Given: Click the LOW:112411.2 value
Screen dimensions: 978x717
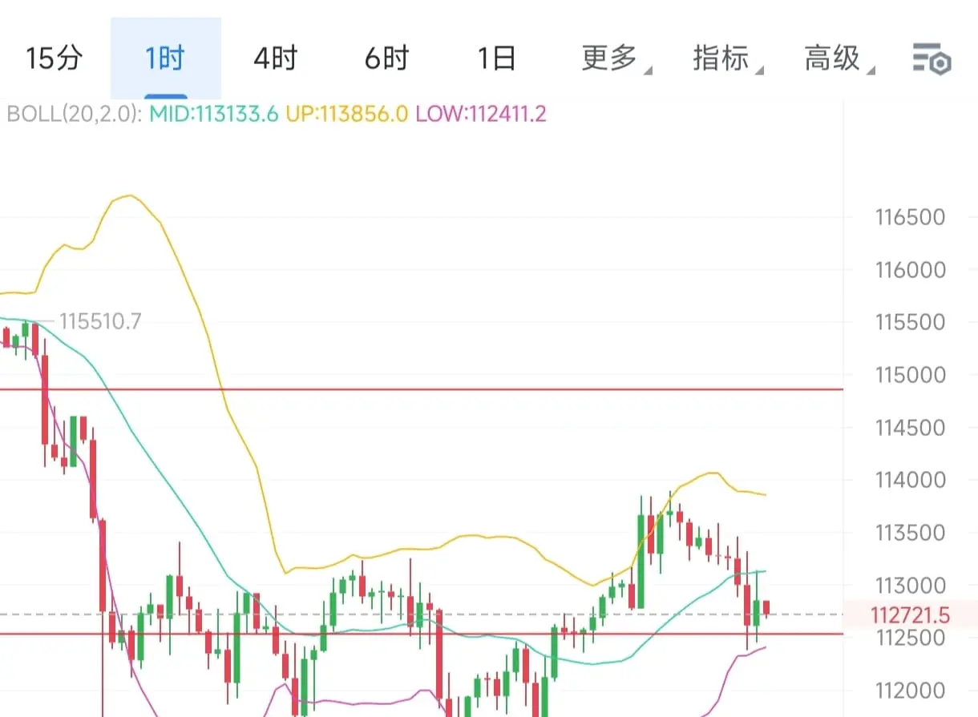Looking at the screenshot, I should coord(480,114).
